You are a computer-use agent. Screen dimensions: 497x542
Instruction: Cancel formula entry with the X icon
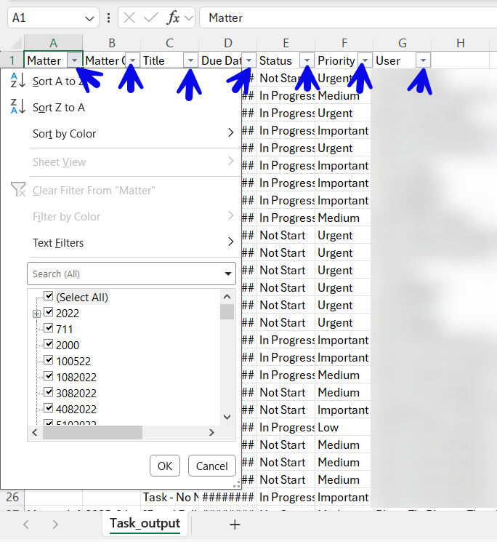coord(129,17)
